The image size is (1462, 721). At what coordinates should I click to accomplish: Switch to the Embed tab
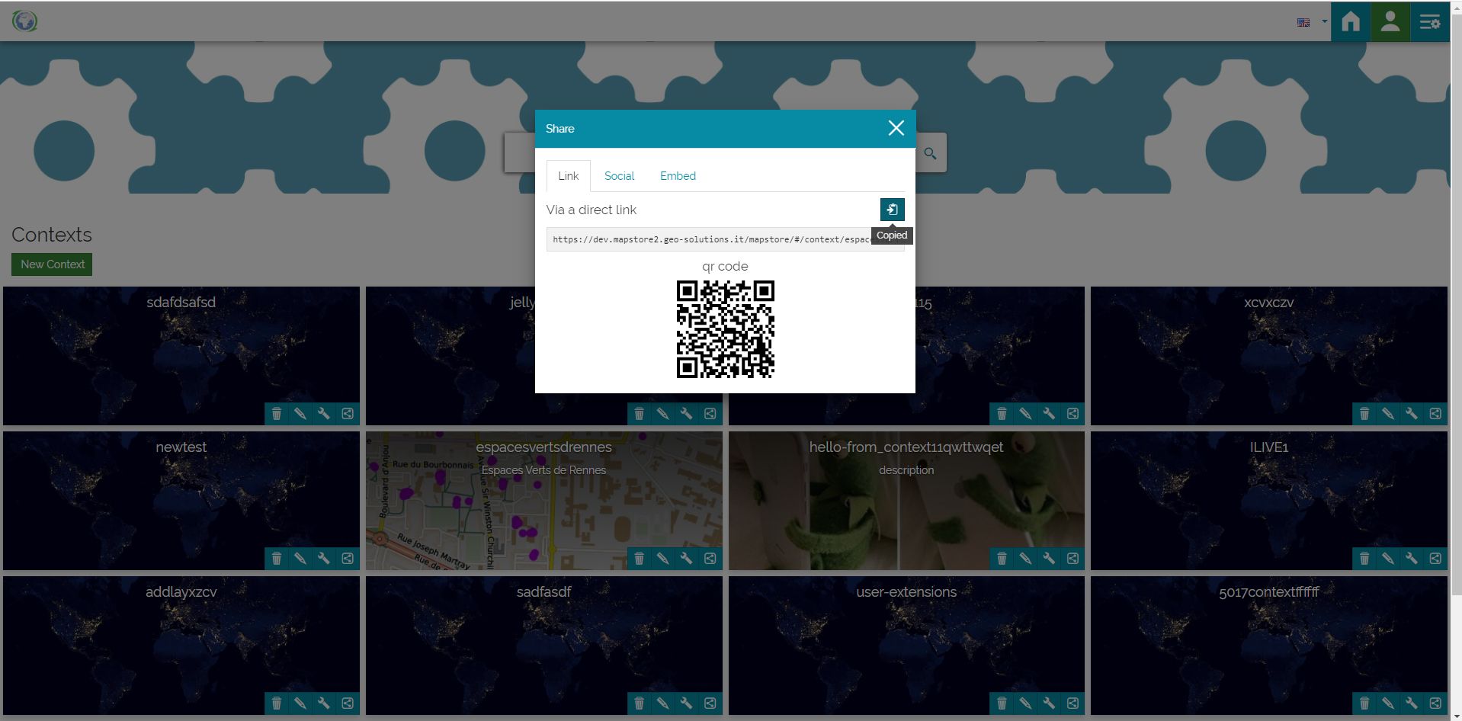[x=678, y=176]
